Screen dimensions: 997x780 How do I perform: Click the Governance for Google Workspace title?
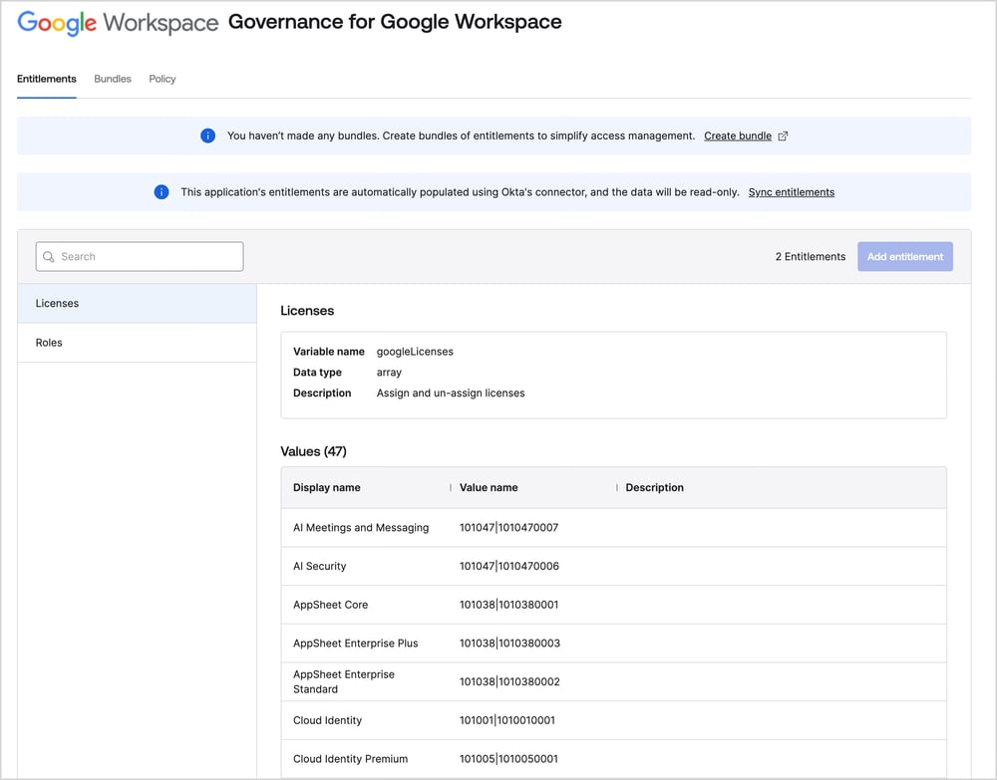click(395, 22)
